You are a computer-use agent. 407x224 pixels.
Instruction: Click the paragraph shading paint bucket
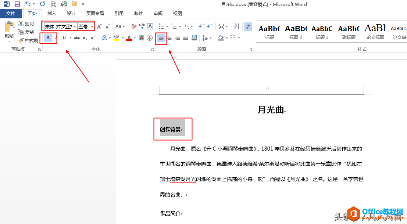221,38
